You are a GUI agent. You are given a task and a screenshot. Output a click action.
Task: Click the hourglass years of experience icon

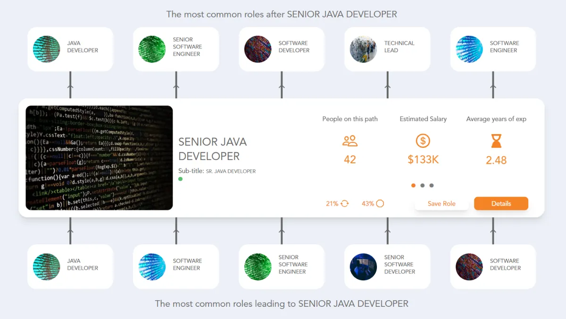496,141
